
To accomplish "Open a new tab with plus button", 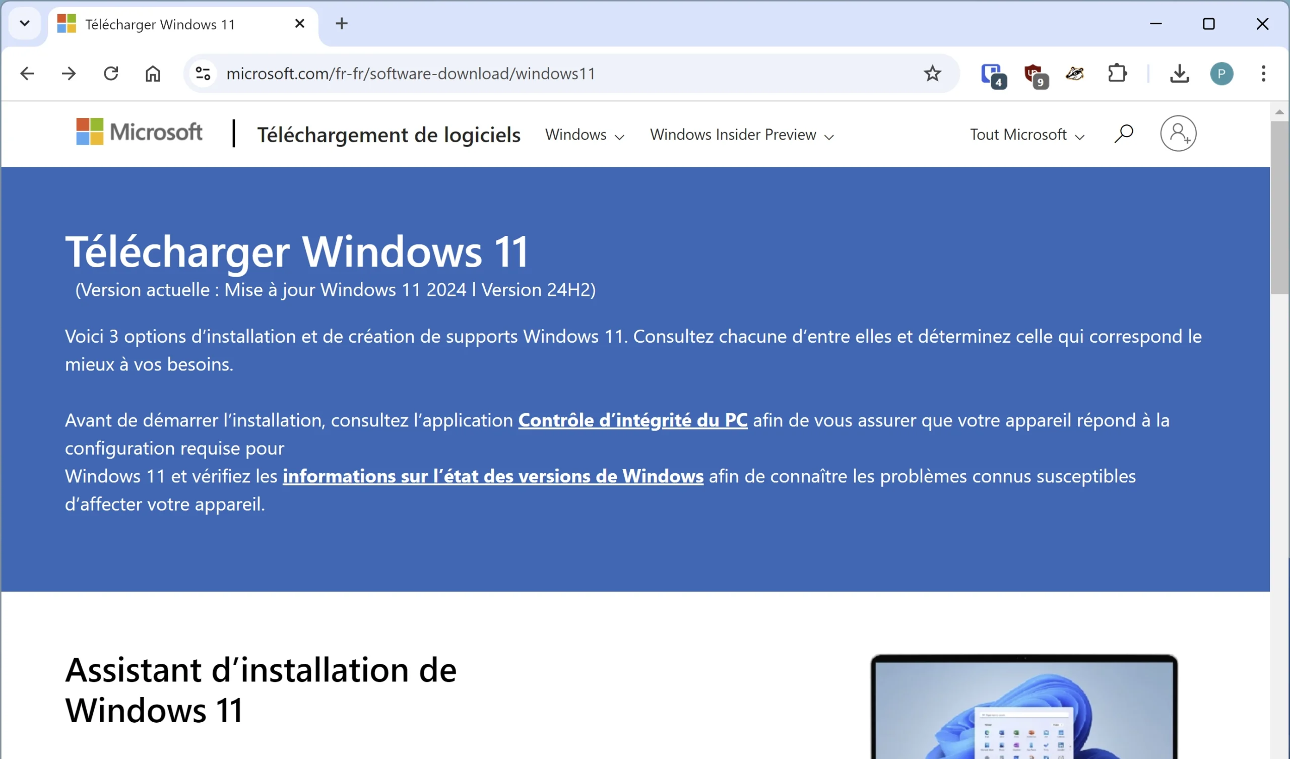I will tap(342, 24).
